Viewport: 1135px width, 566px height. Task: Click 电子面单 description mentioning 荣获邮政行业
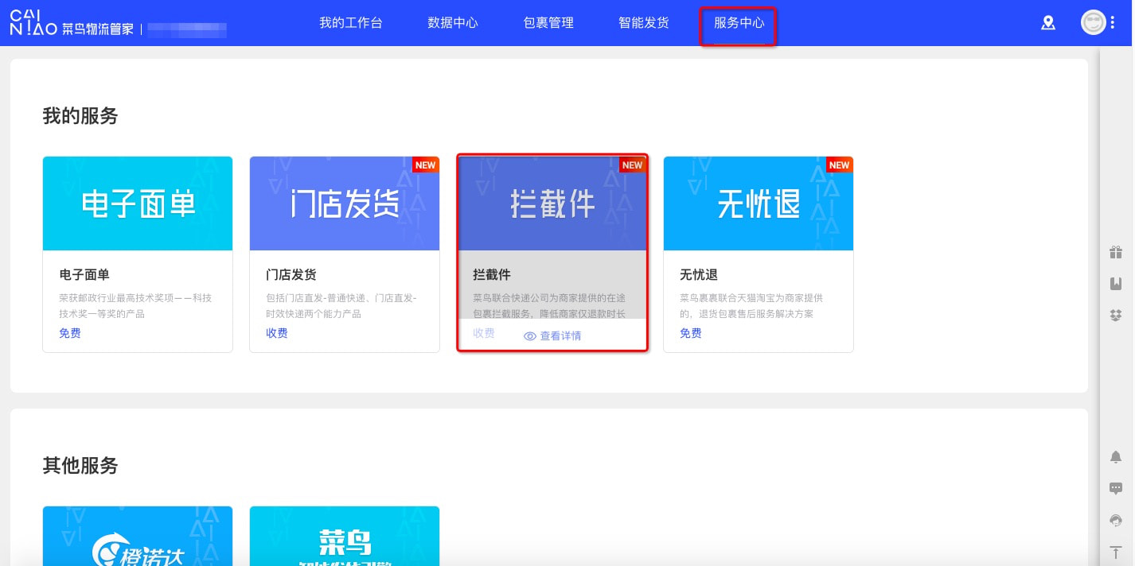tap(136, 306)
